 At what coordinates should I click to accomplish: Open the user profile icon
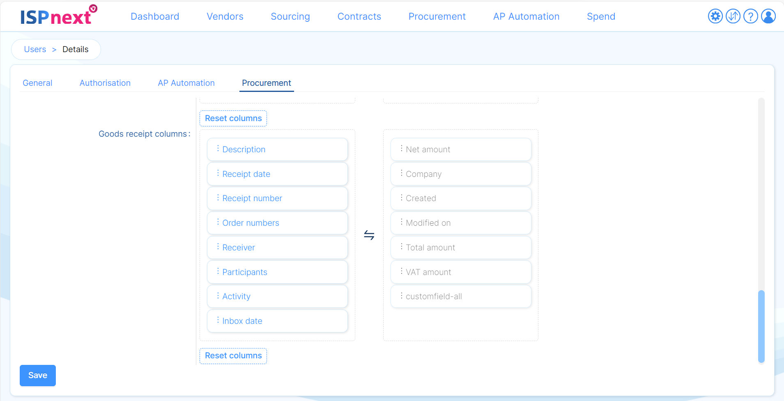pos(768,16)
